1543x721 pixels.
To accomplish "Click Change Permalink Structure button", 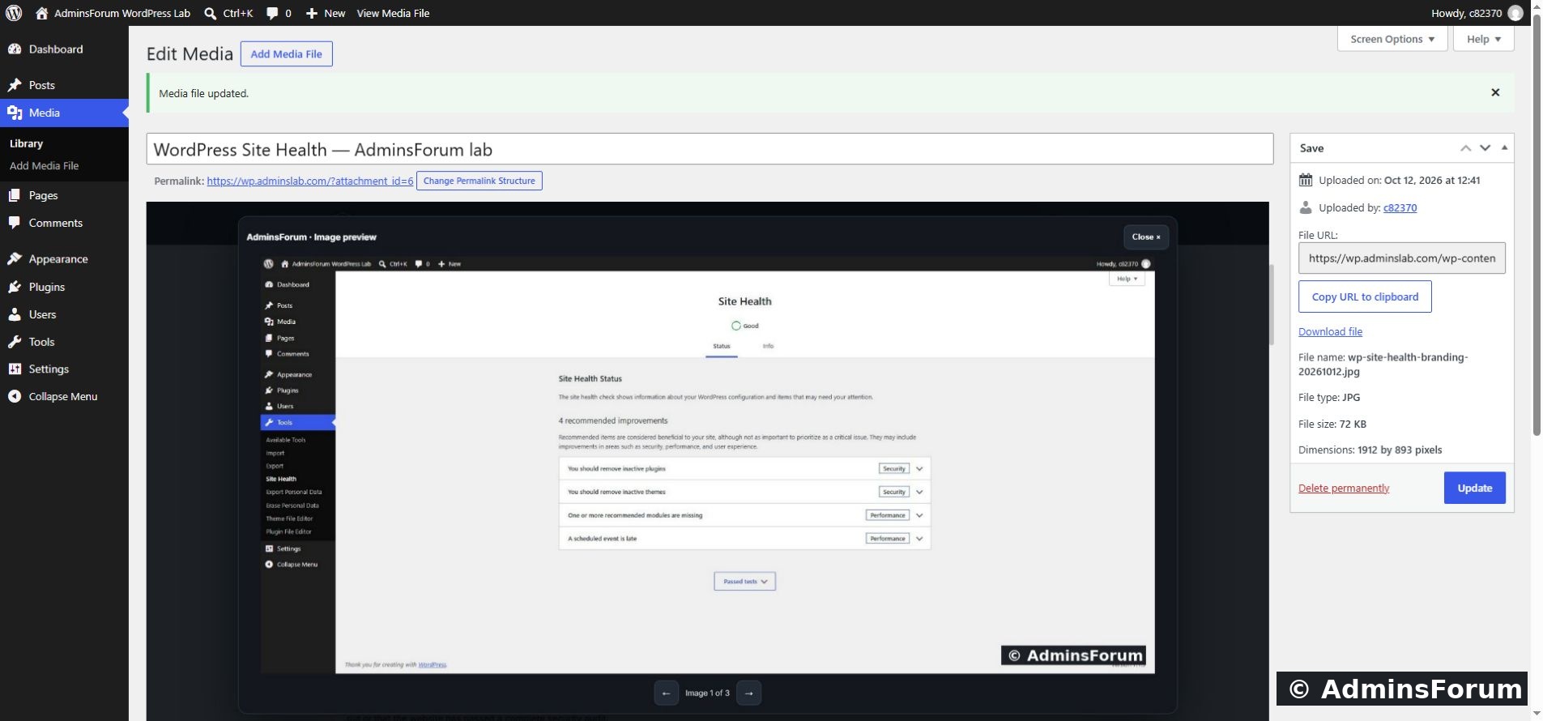I will [479, 181].
